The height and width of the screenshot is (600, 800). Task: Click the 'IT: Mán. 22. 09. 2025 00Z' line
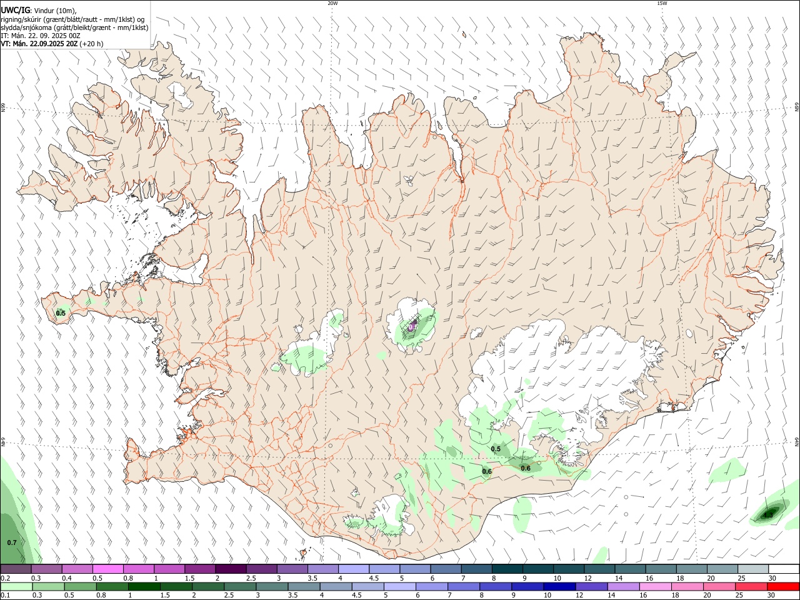click(x=41, y=36)
